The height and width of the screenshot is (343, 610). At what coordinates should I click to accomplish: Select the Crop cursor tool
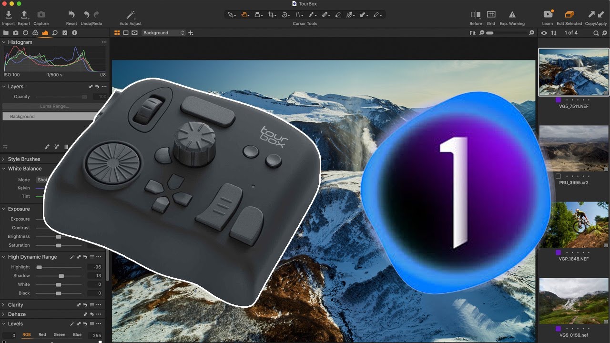[272, 15]
